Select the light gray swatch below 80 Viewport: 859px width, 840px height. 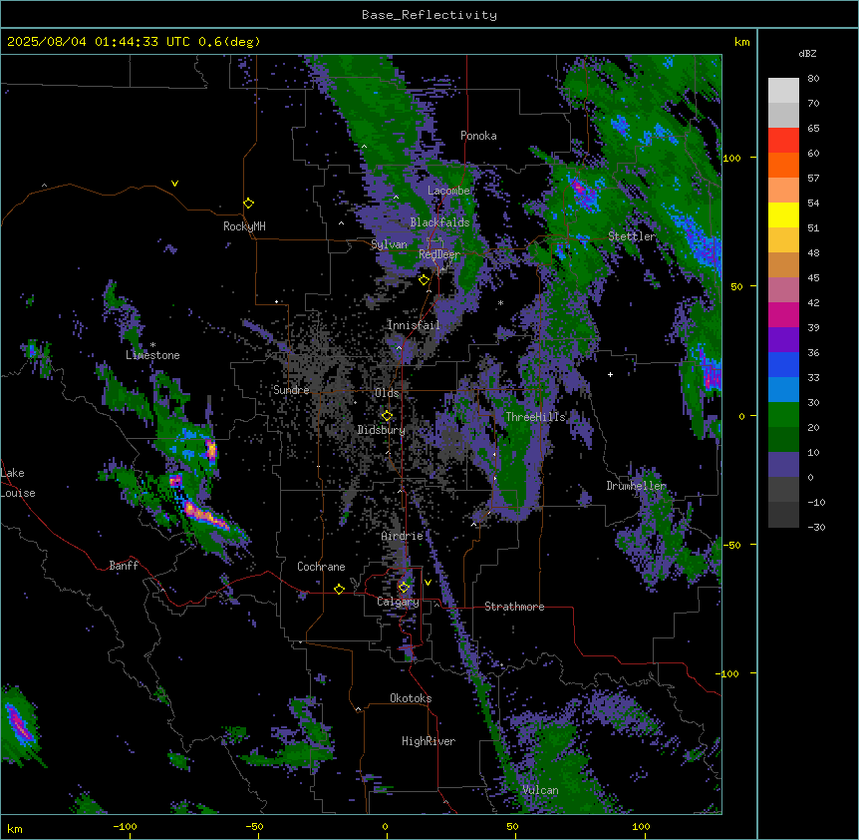(783, 91)
